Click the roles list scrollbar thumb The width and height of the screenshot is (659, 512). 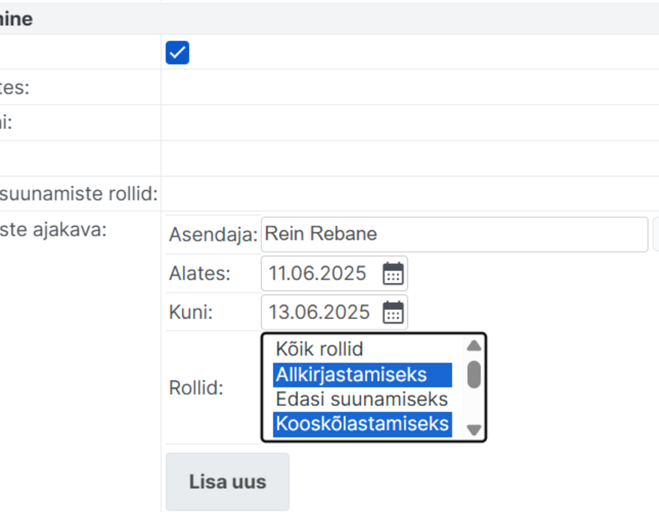click(474, 374)
